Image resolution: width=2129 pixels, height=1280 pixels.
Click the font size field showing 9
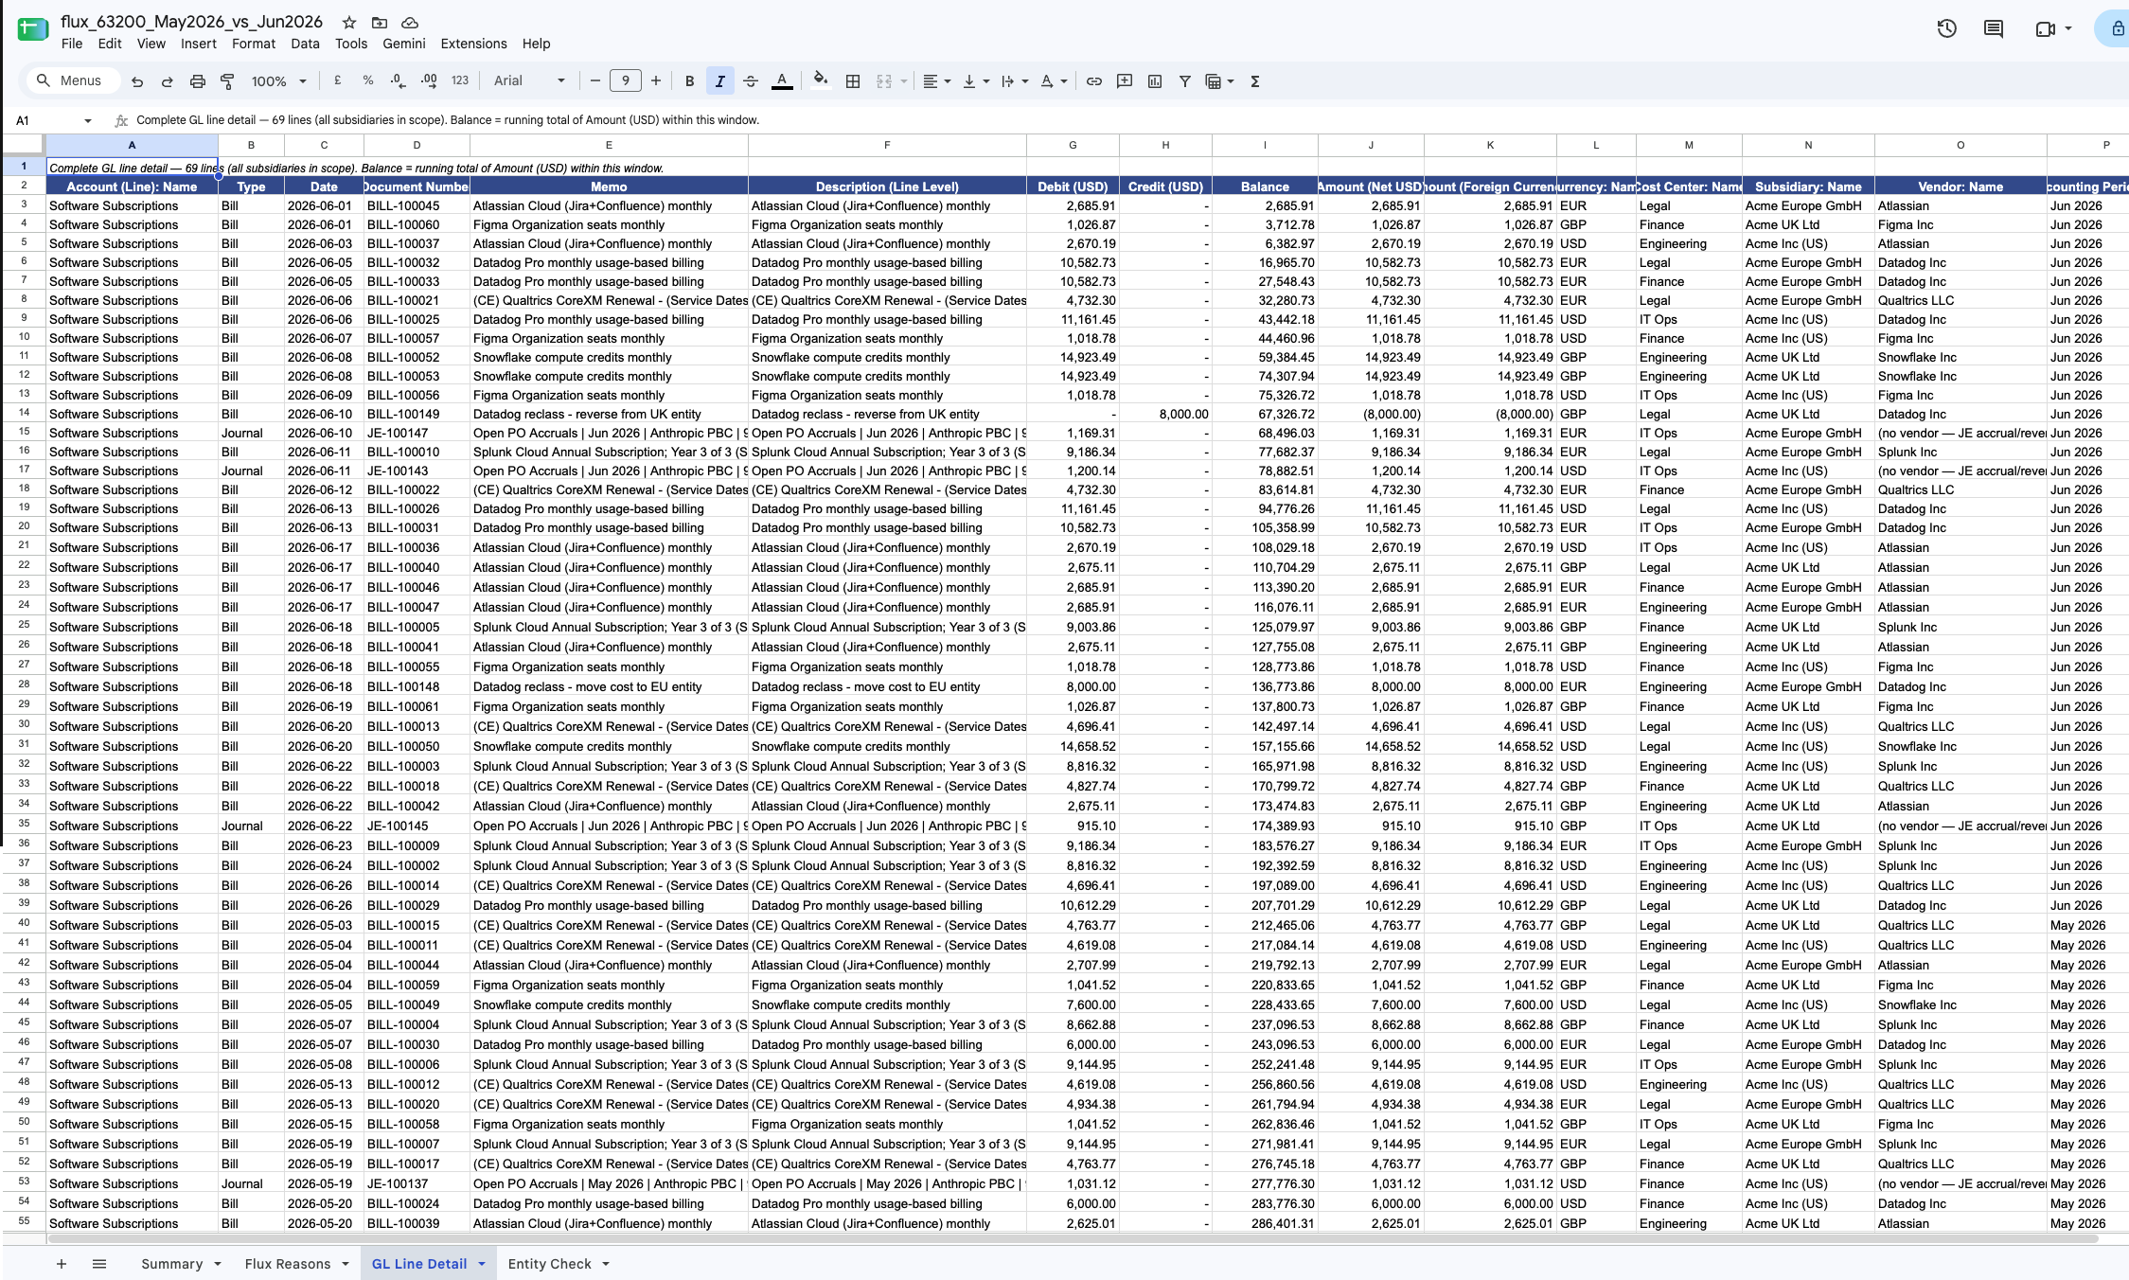pos(626,81)
